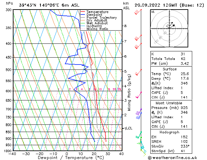This screenshot has height=160, width=207.
Task: Click the 'Dewpoint / Temperature (°C)' axis title
Action: point(71,158)
